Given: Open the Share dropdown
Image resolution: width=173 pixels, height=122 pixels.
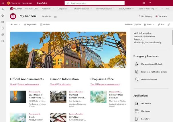Looking at the screenshot, I should click(x=149, y=25).
